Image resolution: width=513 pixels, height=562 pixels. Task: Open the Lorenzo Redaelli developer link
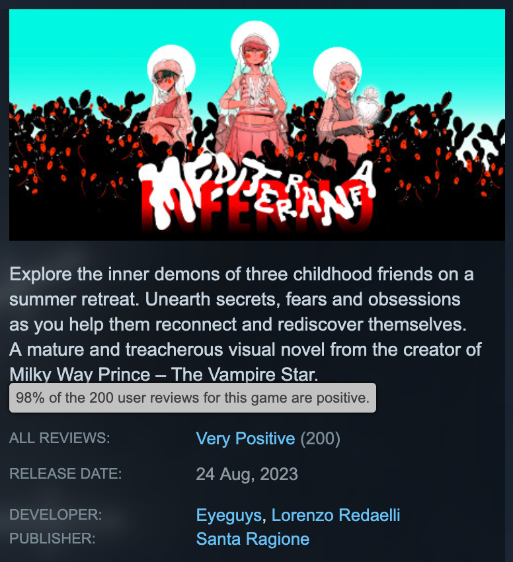click(336, 515)
